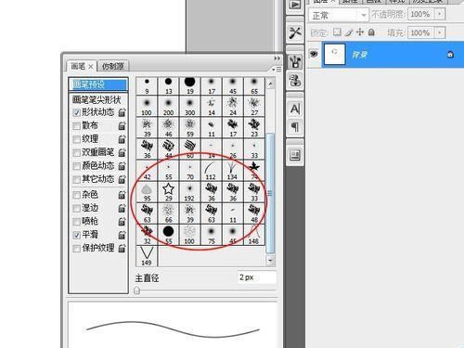Image resolution: width=464 pixels, height=348 pixels.
Task: Select the large hard round brush 55
Action: click(x=169, y=235)
